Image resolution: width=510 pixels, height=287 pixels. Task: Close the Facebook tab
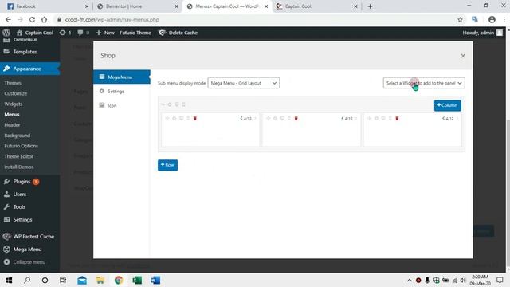pyautogui.click(x=87, y=6)
